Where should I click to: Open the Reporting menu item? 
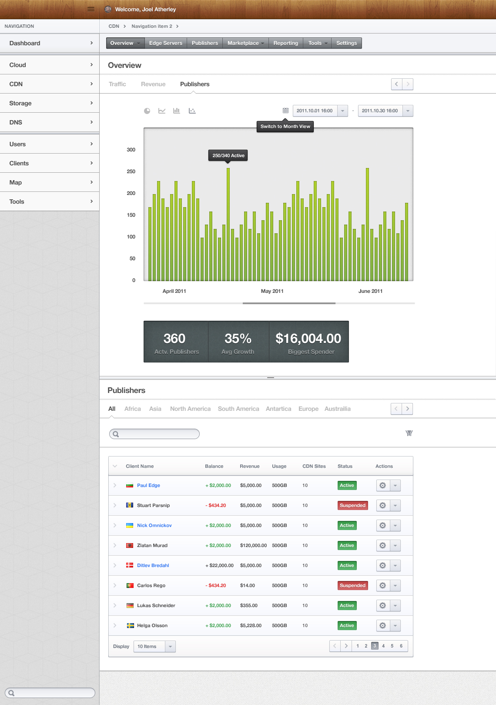pos(286,43)
